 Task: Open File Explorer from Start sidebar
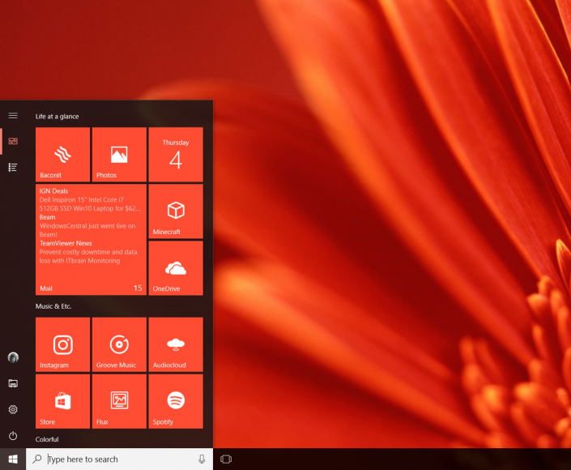[13, 383]
